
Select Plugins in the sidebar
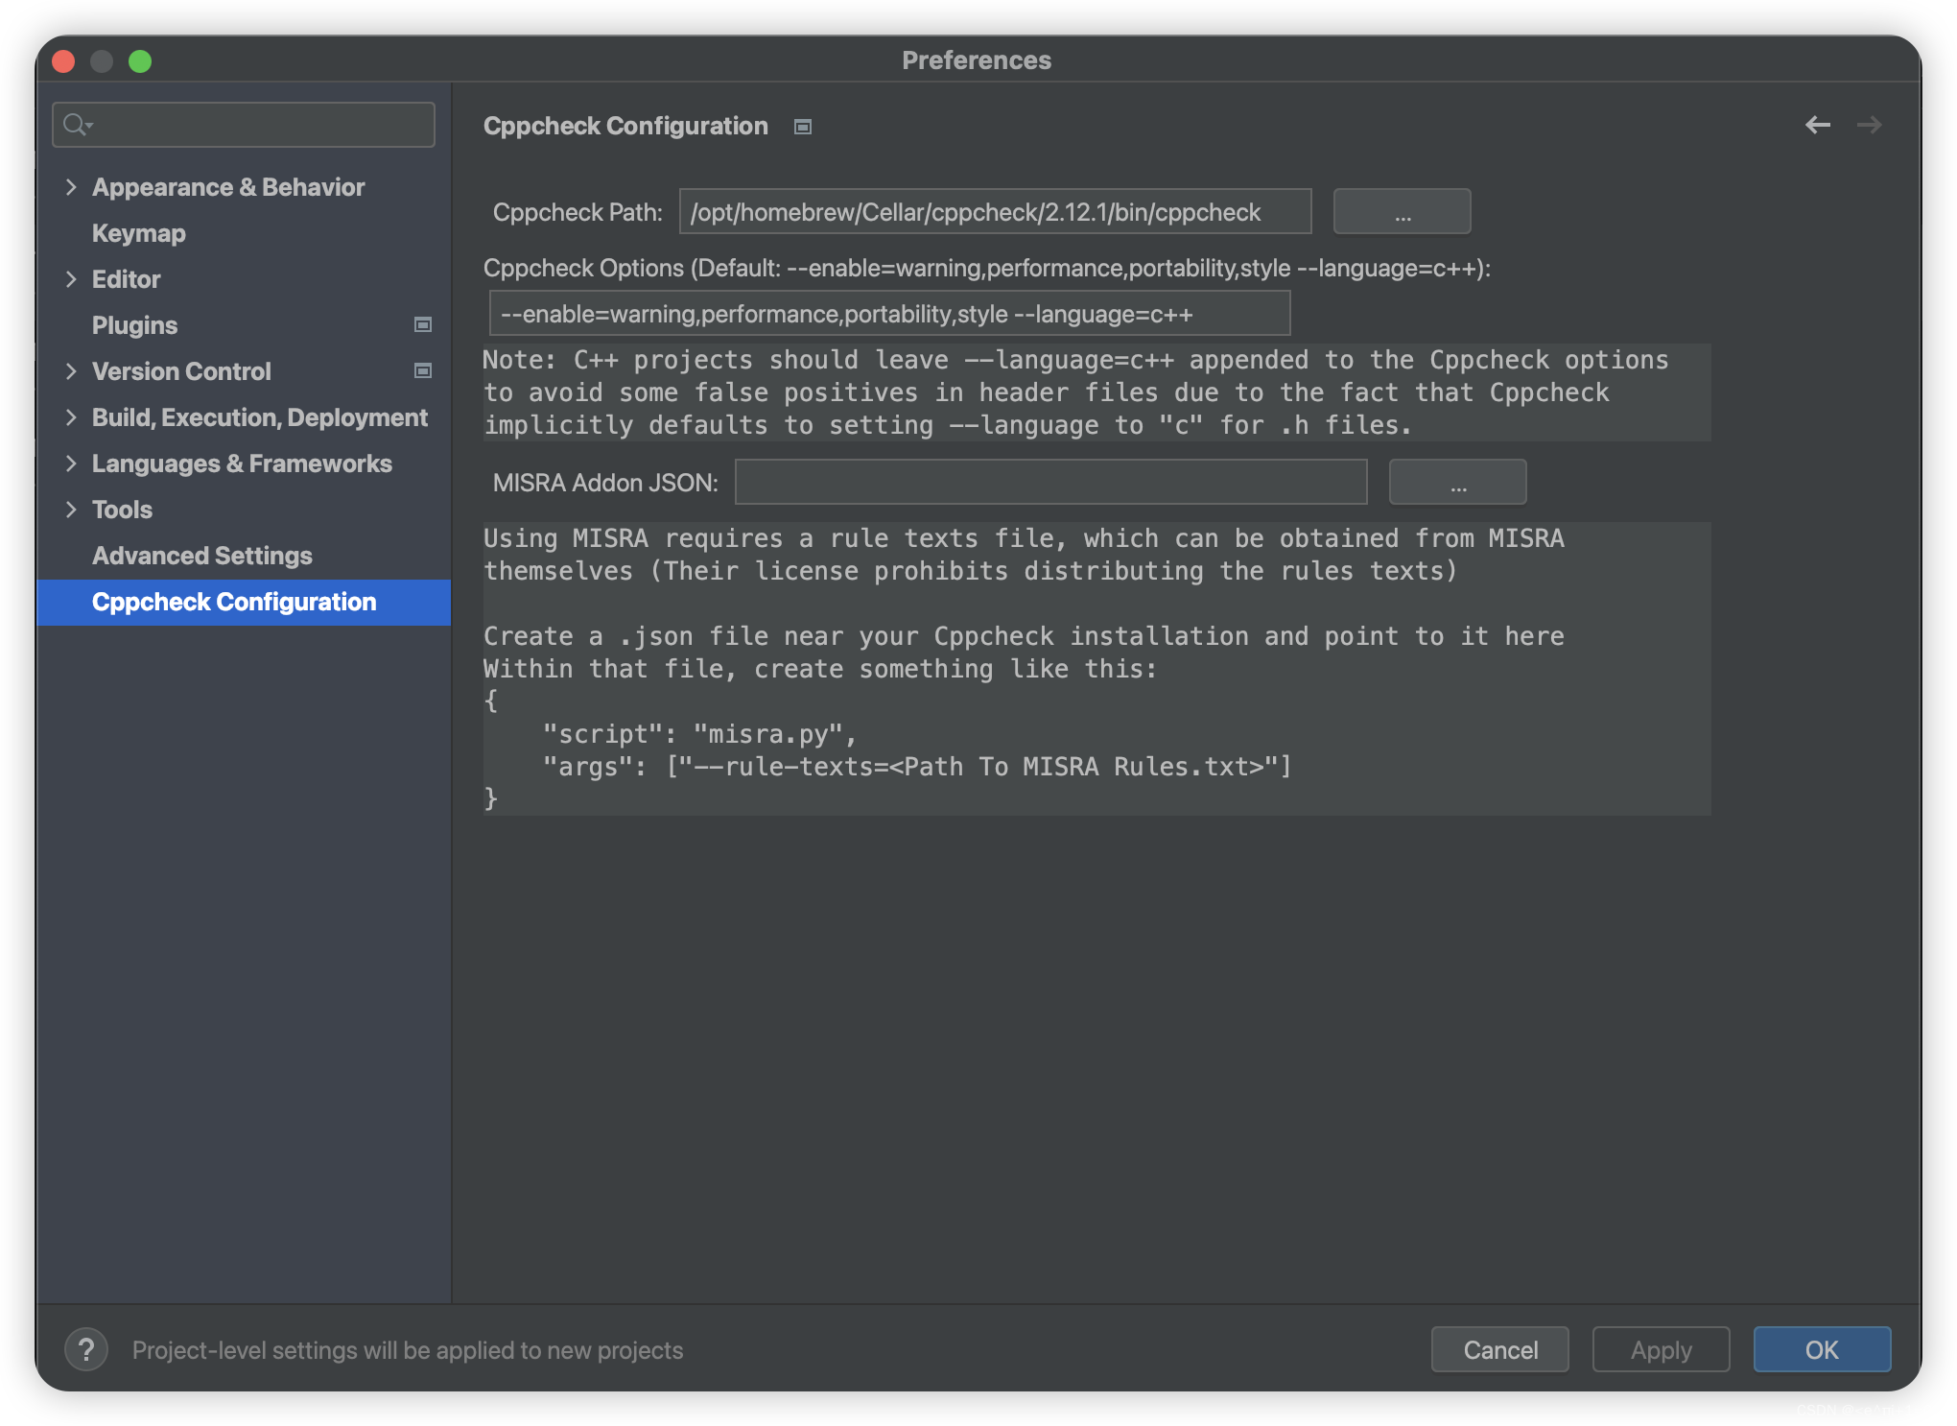pos(134,325)
